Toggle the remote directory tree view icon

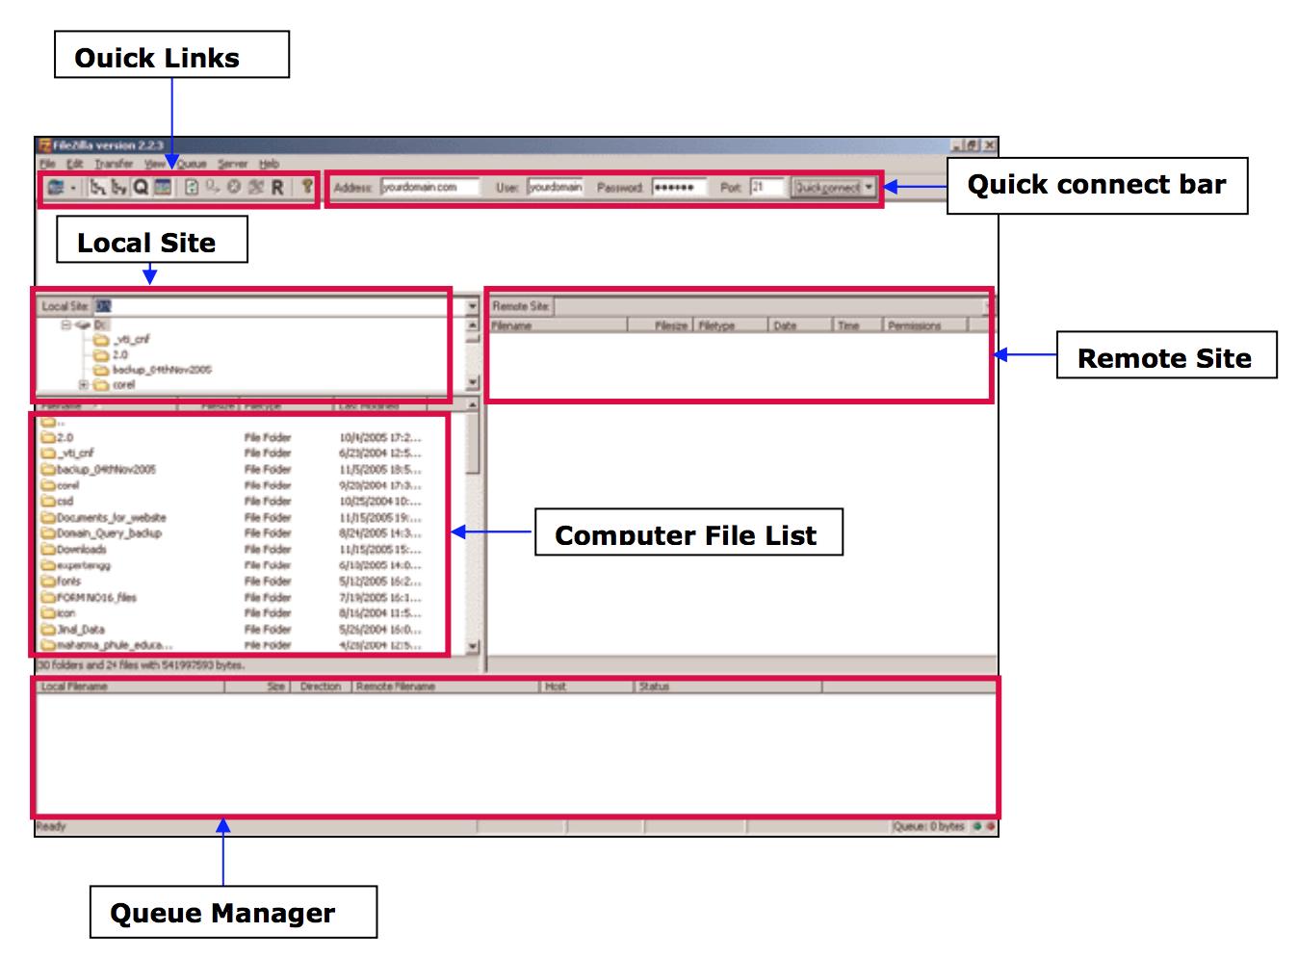[x=118, y=187]
